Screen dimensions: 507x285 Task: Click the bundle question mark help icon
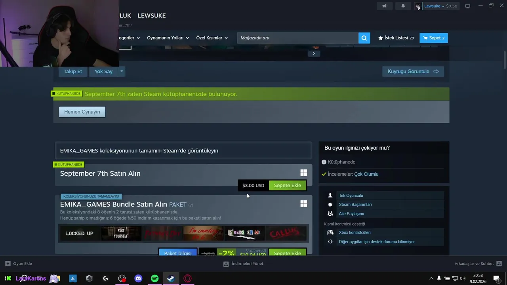click(x=191, y=205)
